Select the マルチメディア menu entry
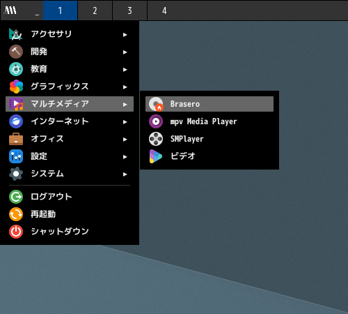This screenshot has height=314, width=348. click(70, 104)
